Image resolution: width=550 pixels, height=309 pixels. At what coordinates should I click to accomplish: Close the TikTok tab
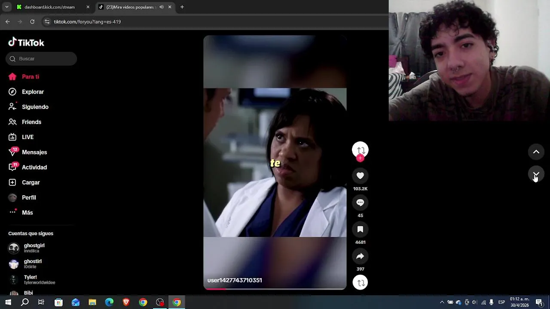170,7
